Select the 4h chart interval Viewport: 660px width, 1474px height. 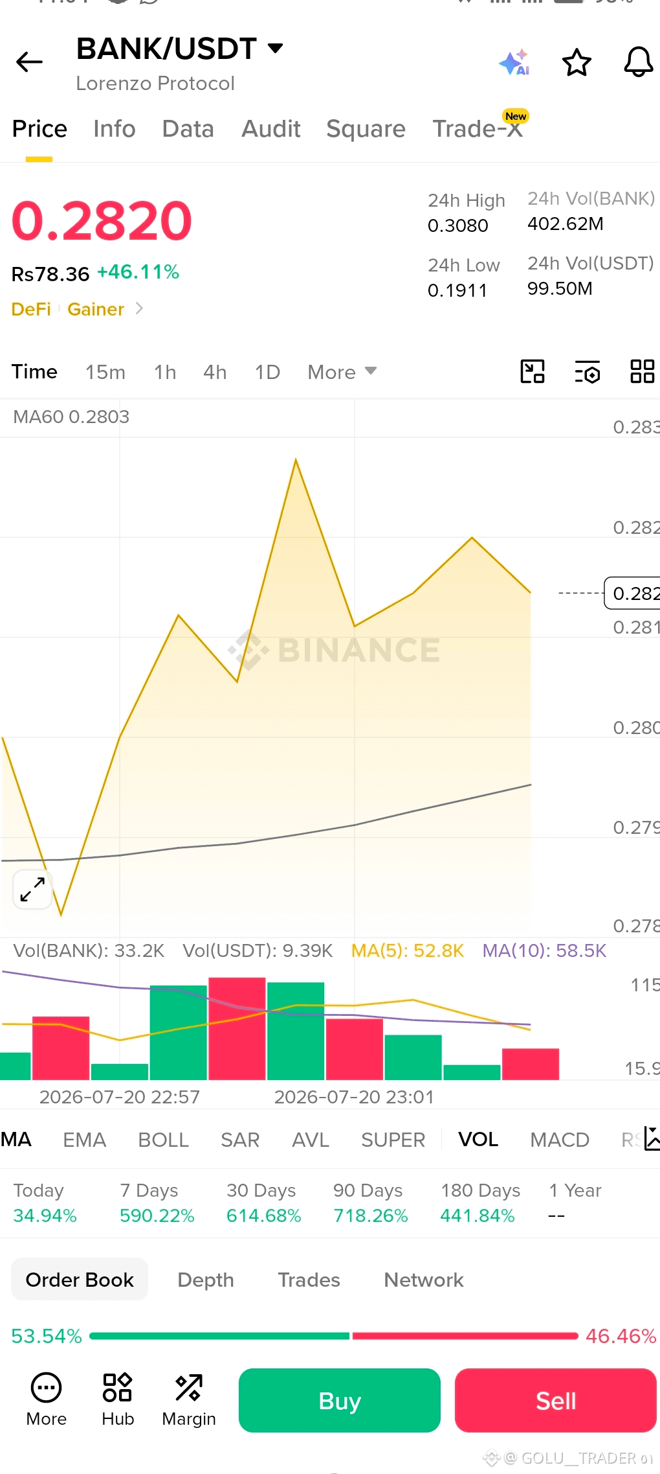click(x=215, y=372)
